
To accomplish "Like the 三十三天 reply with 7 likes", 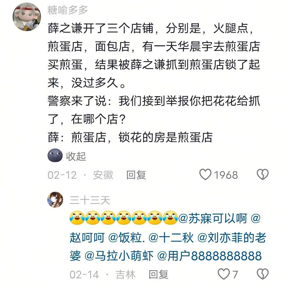I will 224,274.
